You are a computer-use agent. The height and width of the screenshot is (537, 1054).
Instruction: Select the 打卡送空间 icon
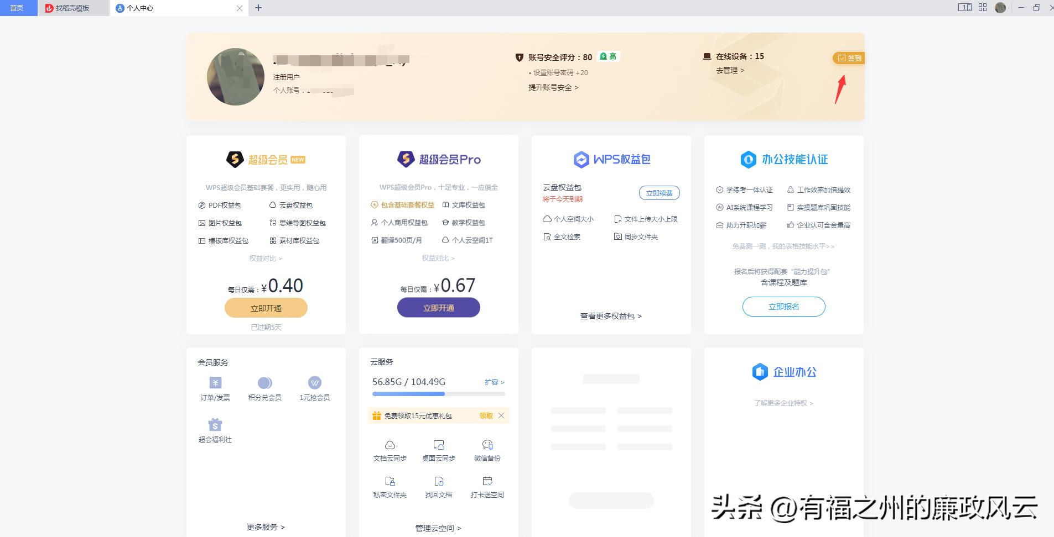pos(486,486)
